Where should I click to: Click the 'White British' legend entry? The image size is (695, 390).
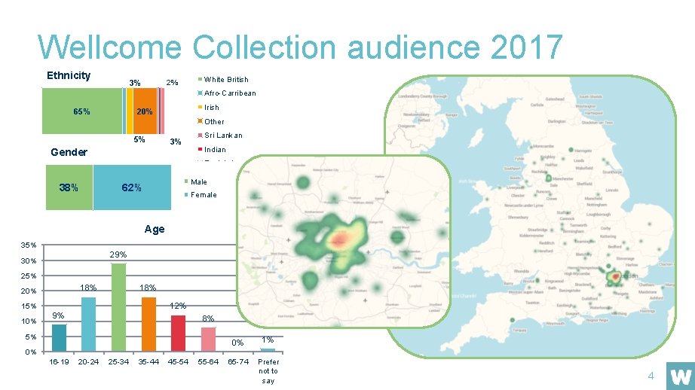pos(223,79)
